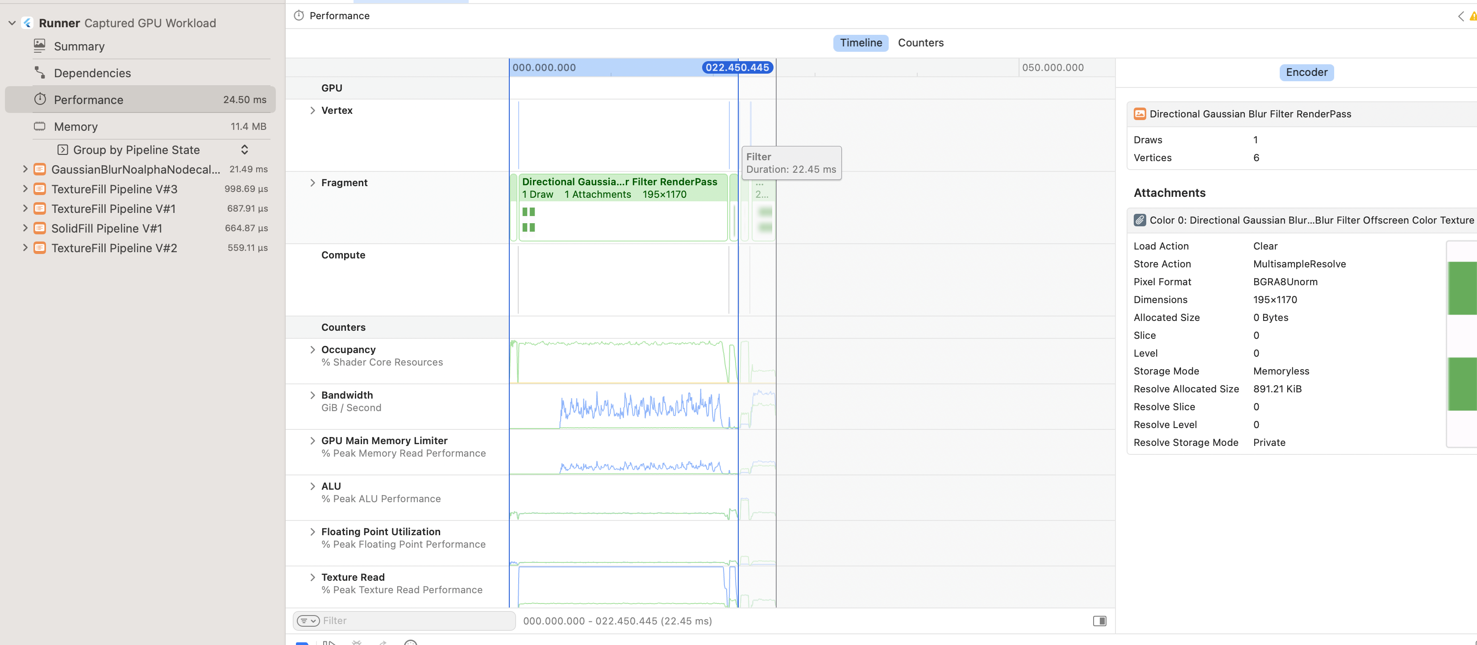
Task: Collapse the Runner Captured GPU Workload tree
Action: tap(12, 22)
